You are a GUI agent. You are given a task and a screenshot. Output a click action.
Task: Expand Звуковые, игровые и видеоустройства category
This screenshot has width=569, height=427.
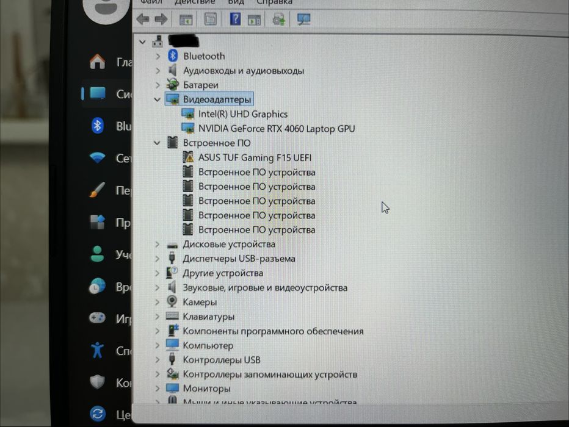(157, 288)
